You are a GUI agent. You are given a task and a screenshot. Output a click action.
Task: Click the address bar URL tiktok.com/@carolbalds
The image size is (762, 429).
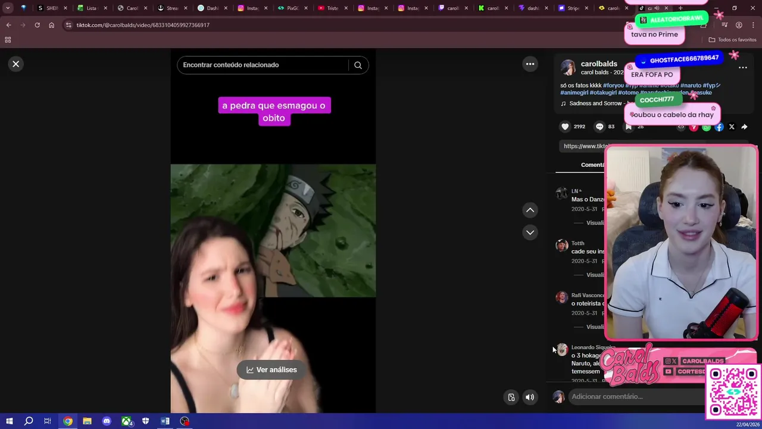pos(143,25)
